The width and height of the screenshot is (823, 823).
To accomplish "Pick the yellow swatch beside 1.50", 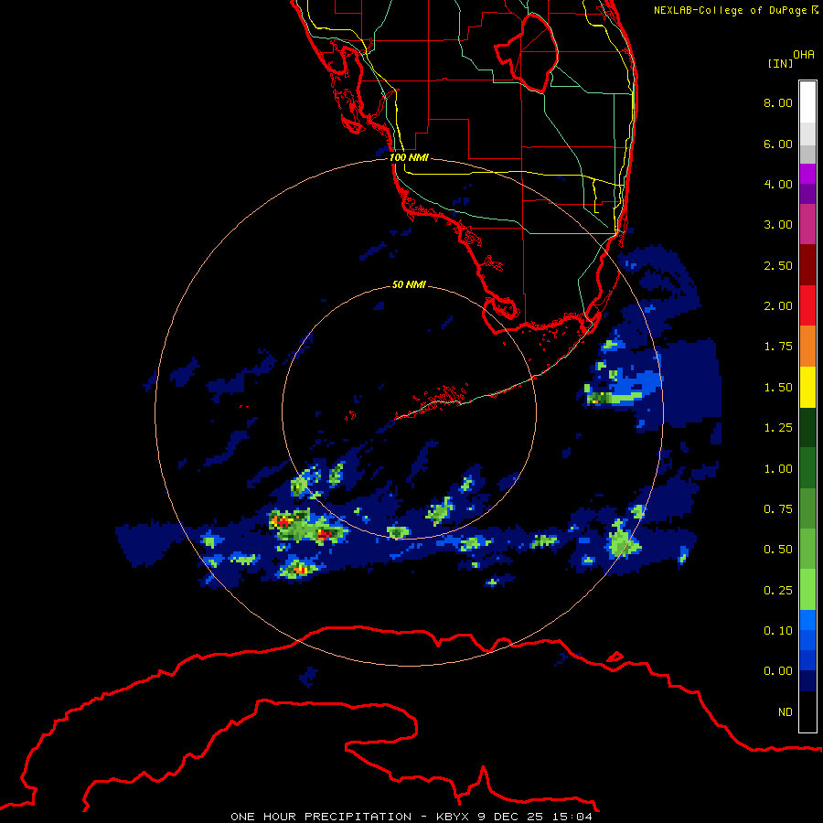I will (807, 387).
